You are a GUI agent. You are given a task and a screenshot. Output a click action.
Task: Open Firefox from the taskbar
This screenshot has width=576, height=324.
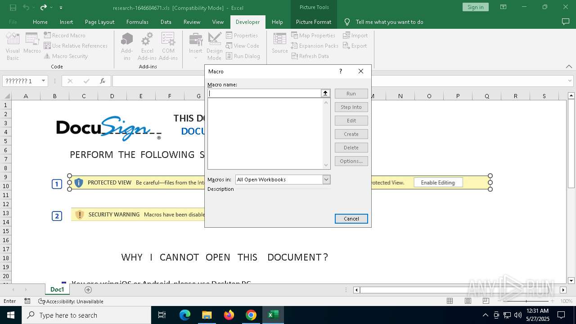point(229,315)
